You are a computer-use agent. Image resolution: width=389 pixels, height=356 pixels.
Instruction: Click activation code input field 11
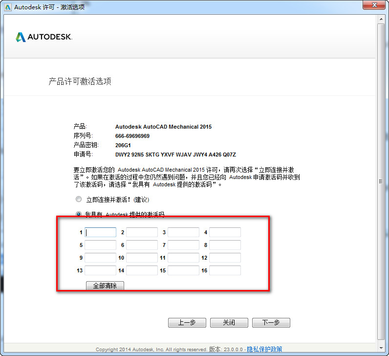click(183, 258)
